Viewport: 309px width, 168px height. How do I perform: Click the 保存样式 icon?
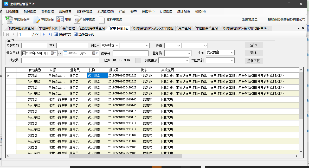pos(56,34)
